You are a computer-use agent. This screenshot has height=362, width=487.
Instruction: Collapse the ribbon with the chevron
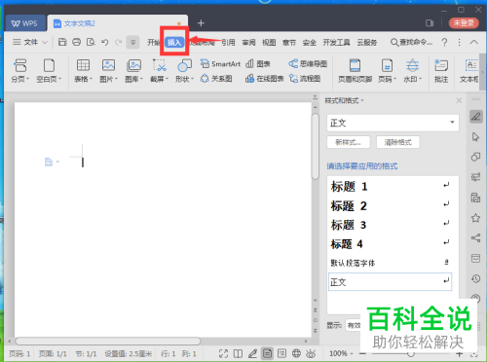pos(474,42)
